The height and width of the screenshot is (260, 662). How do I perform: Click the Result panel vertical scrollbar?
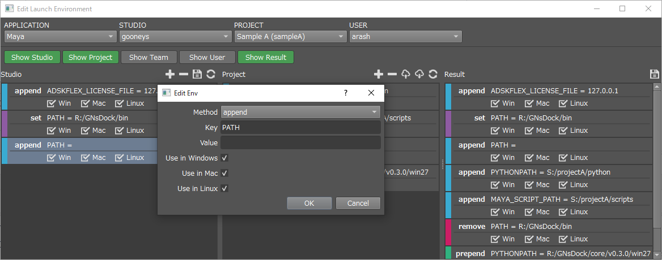[x=657, y=170]
